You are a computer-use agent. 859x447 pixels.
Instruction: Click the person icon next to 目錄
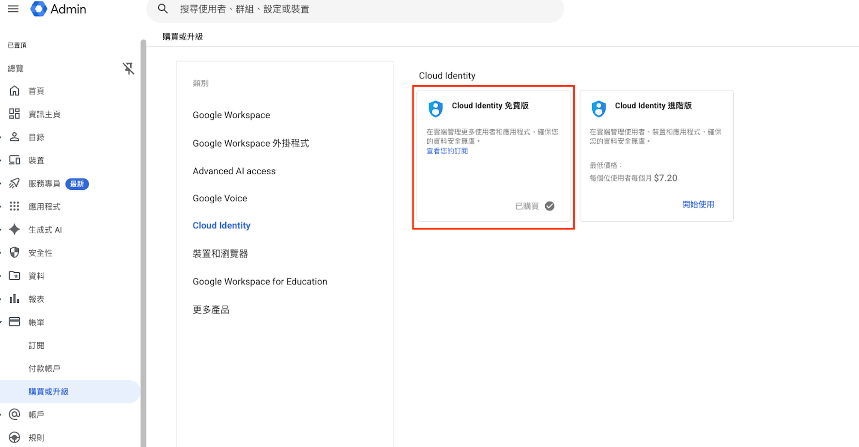pyautogui.click(x=15, y=137)
